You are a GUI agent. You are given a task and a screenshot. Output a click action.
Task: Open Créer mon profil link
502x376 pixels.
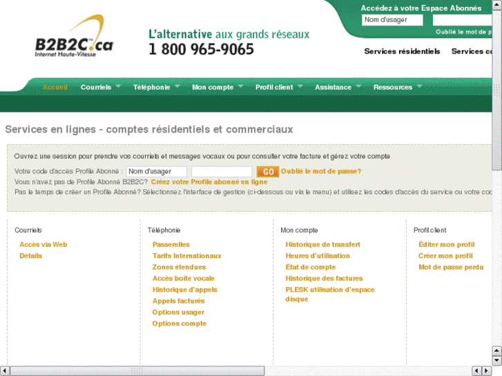[445, 256]
